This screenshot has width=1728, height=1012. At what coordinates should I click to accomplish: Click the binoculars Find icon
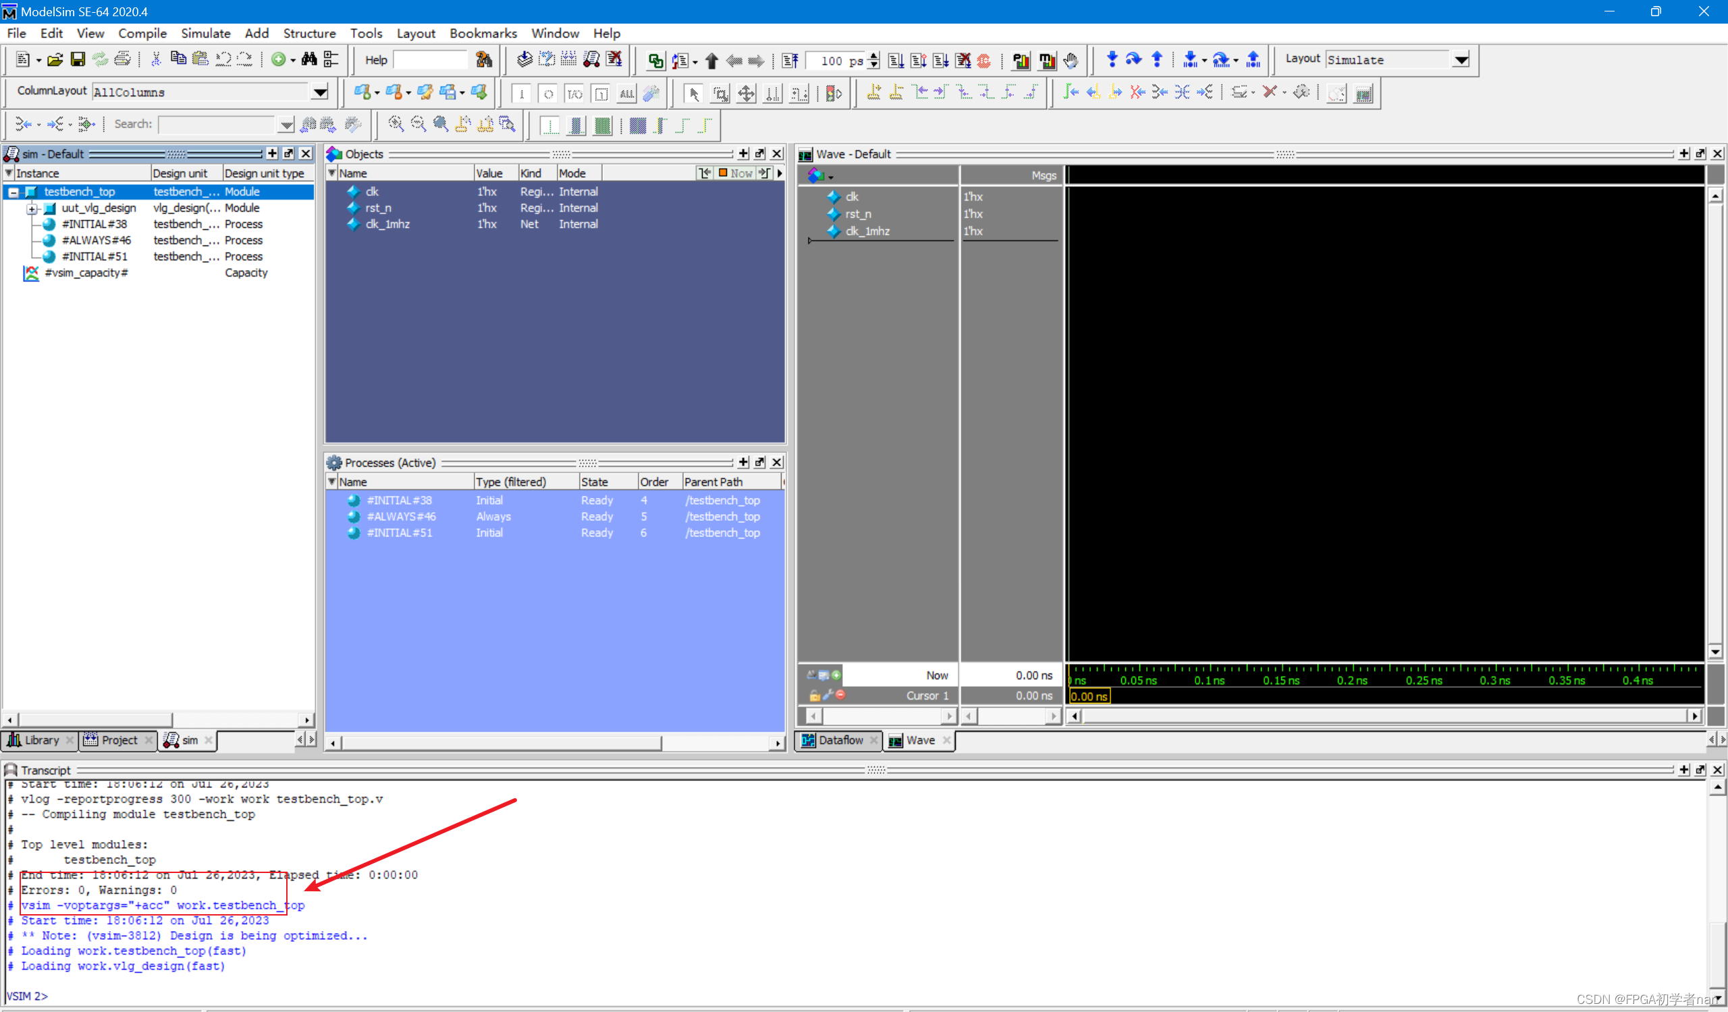point(309,59)
